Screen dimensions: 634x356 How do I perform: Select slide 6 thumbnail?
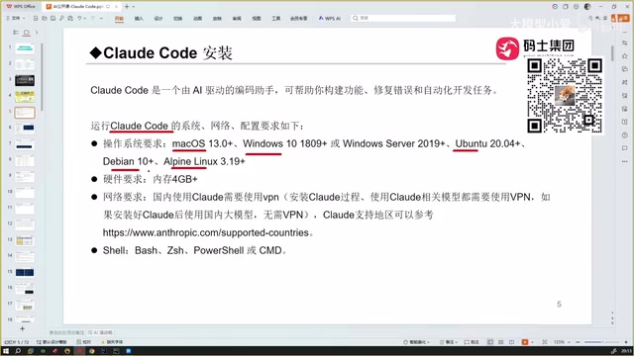tap(25, 129)
